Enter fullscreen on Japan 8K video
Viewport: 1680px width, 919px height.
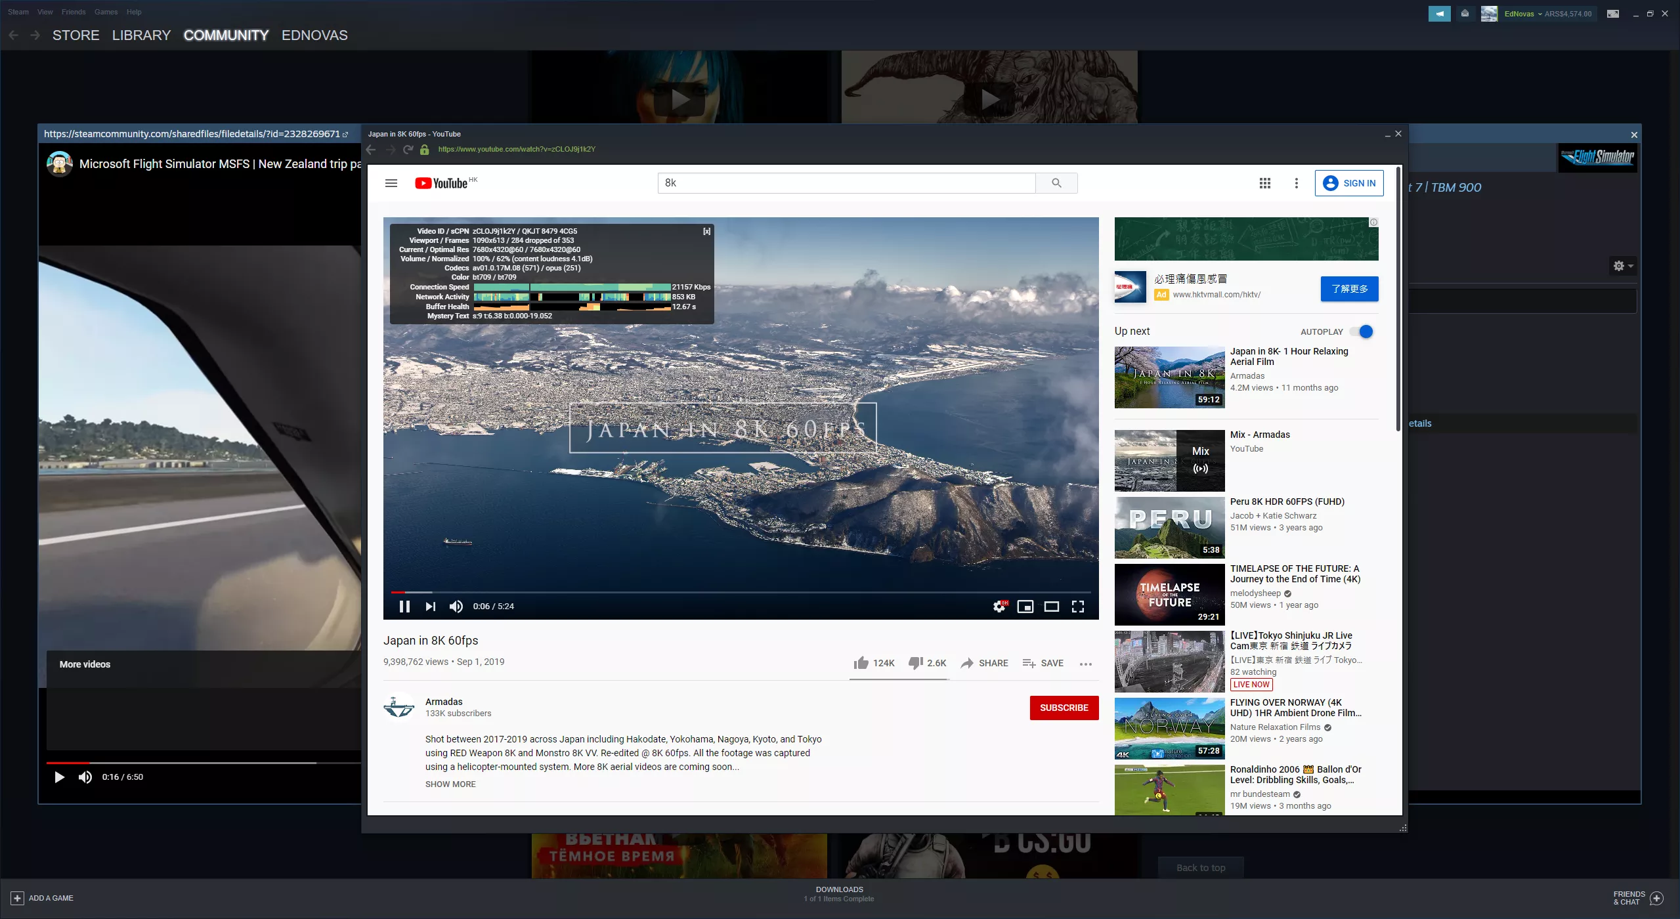tap(1078, 607)
